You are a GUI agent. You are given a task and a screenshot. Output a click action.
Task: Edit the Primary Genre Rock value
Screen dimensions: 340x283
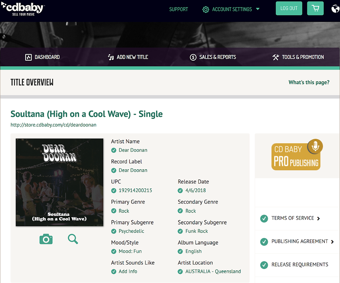(124, 211)
